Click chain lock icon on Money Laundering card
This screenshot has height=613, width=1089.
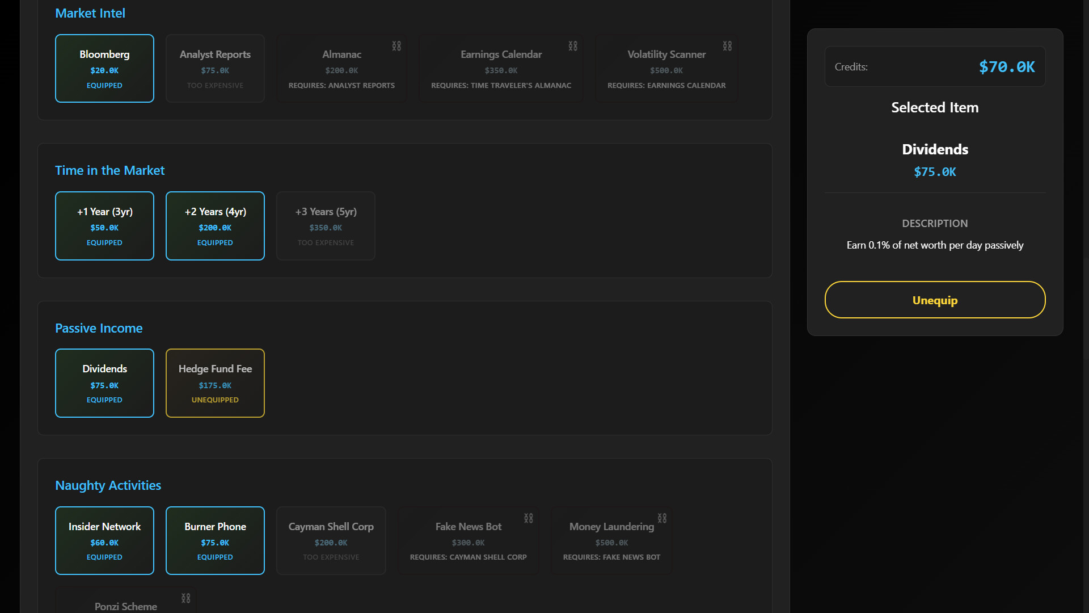[662, 518]
